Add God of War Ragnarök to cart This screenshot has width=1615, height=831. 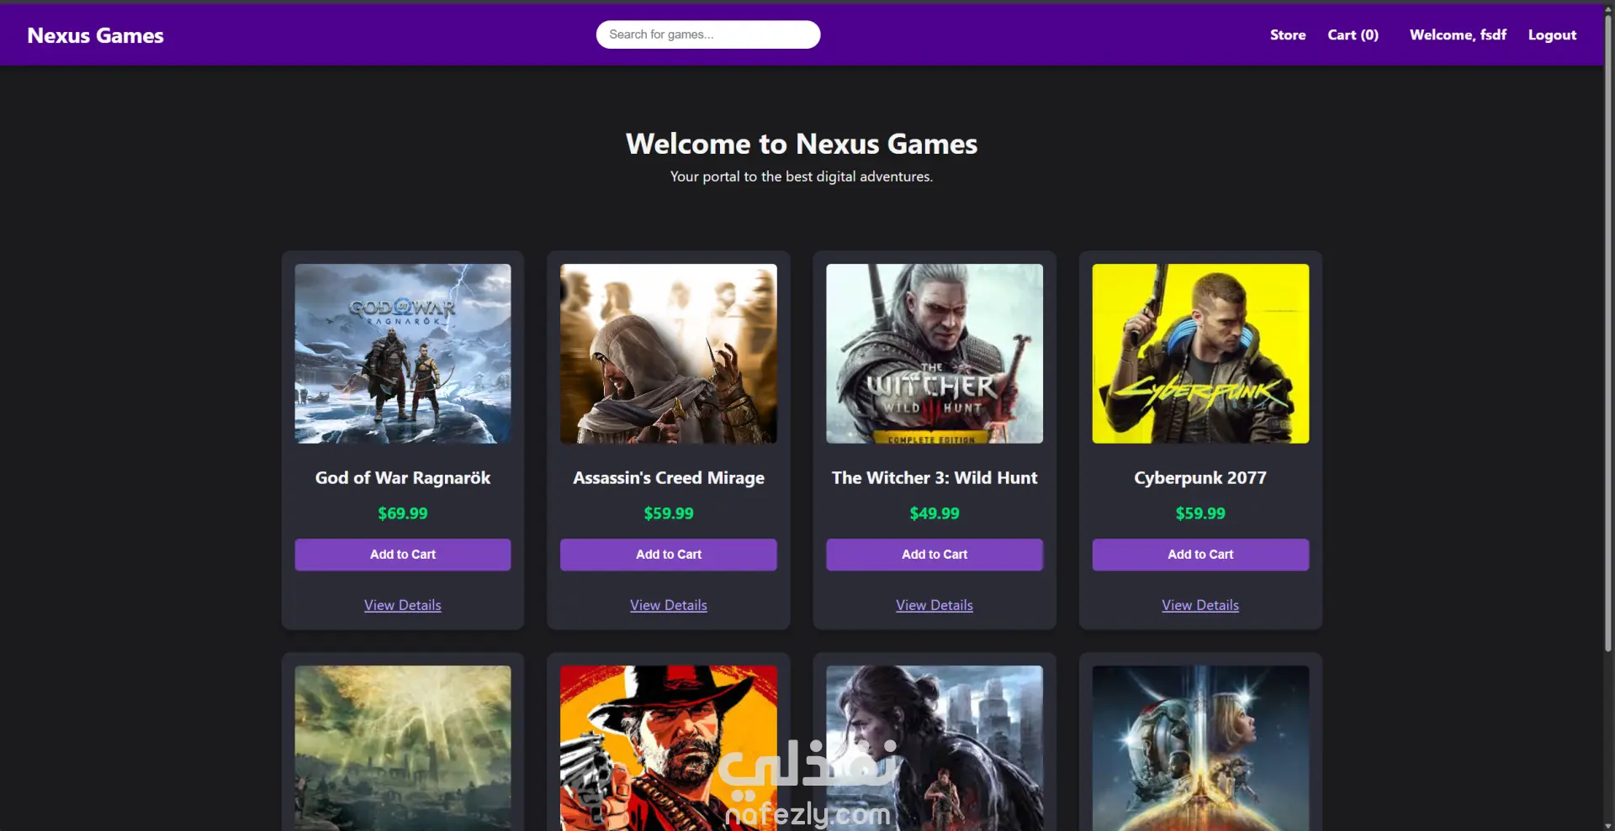[x=403, y=555]
